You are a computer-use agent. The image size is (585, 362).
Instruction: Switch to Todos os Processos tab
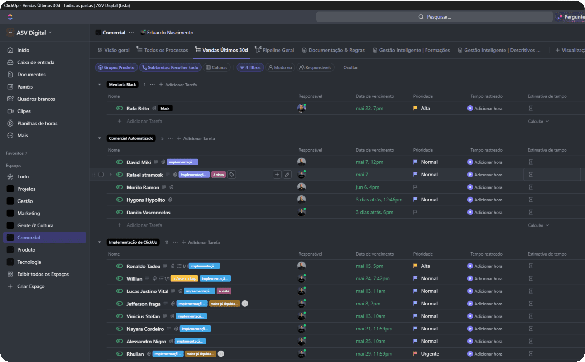click(162, 50)
